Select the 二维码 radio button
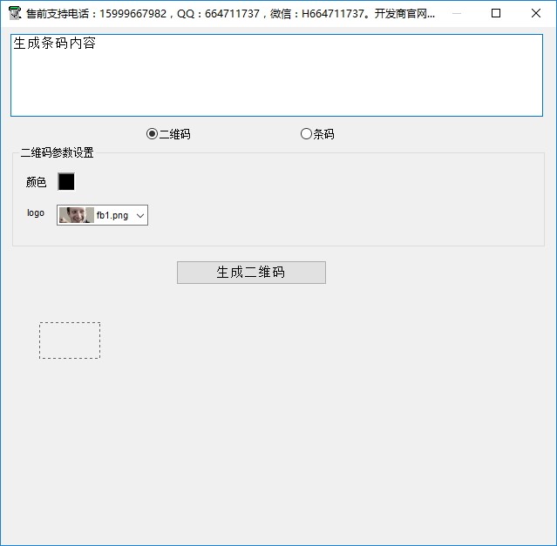The width and height of the screenshot is (557, 546). coord(168,134)
